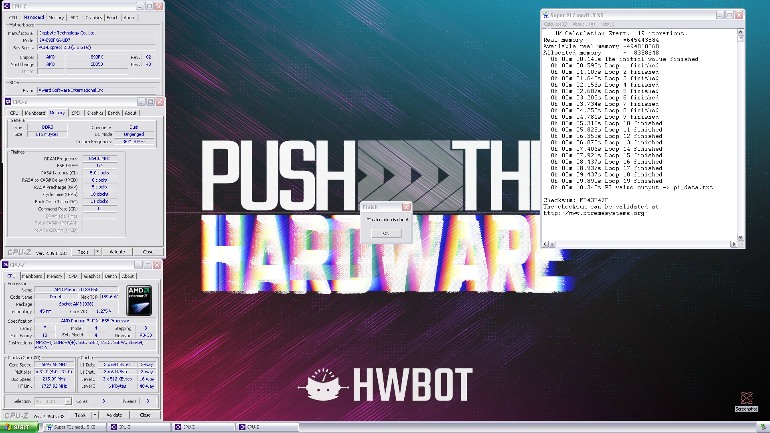Image resolution: width=770 pixels, height=433 pixels.
Task: Switch to Super PI taskbar button
Action: coord(75,427)
